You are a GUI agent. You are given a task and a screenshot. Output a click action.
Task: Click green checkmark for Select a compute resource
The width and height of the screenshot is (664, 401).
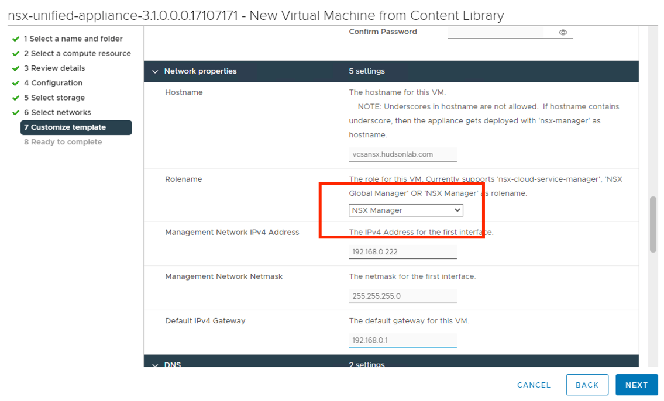(16, 54)
